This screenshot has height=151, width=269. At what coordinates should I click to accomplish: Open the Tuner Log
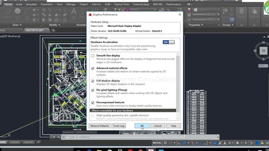click(119, 126)
